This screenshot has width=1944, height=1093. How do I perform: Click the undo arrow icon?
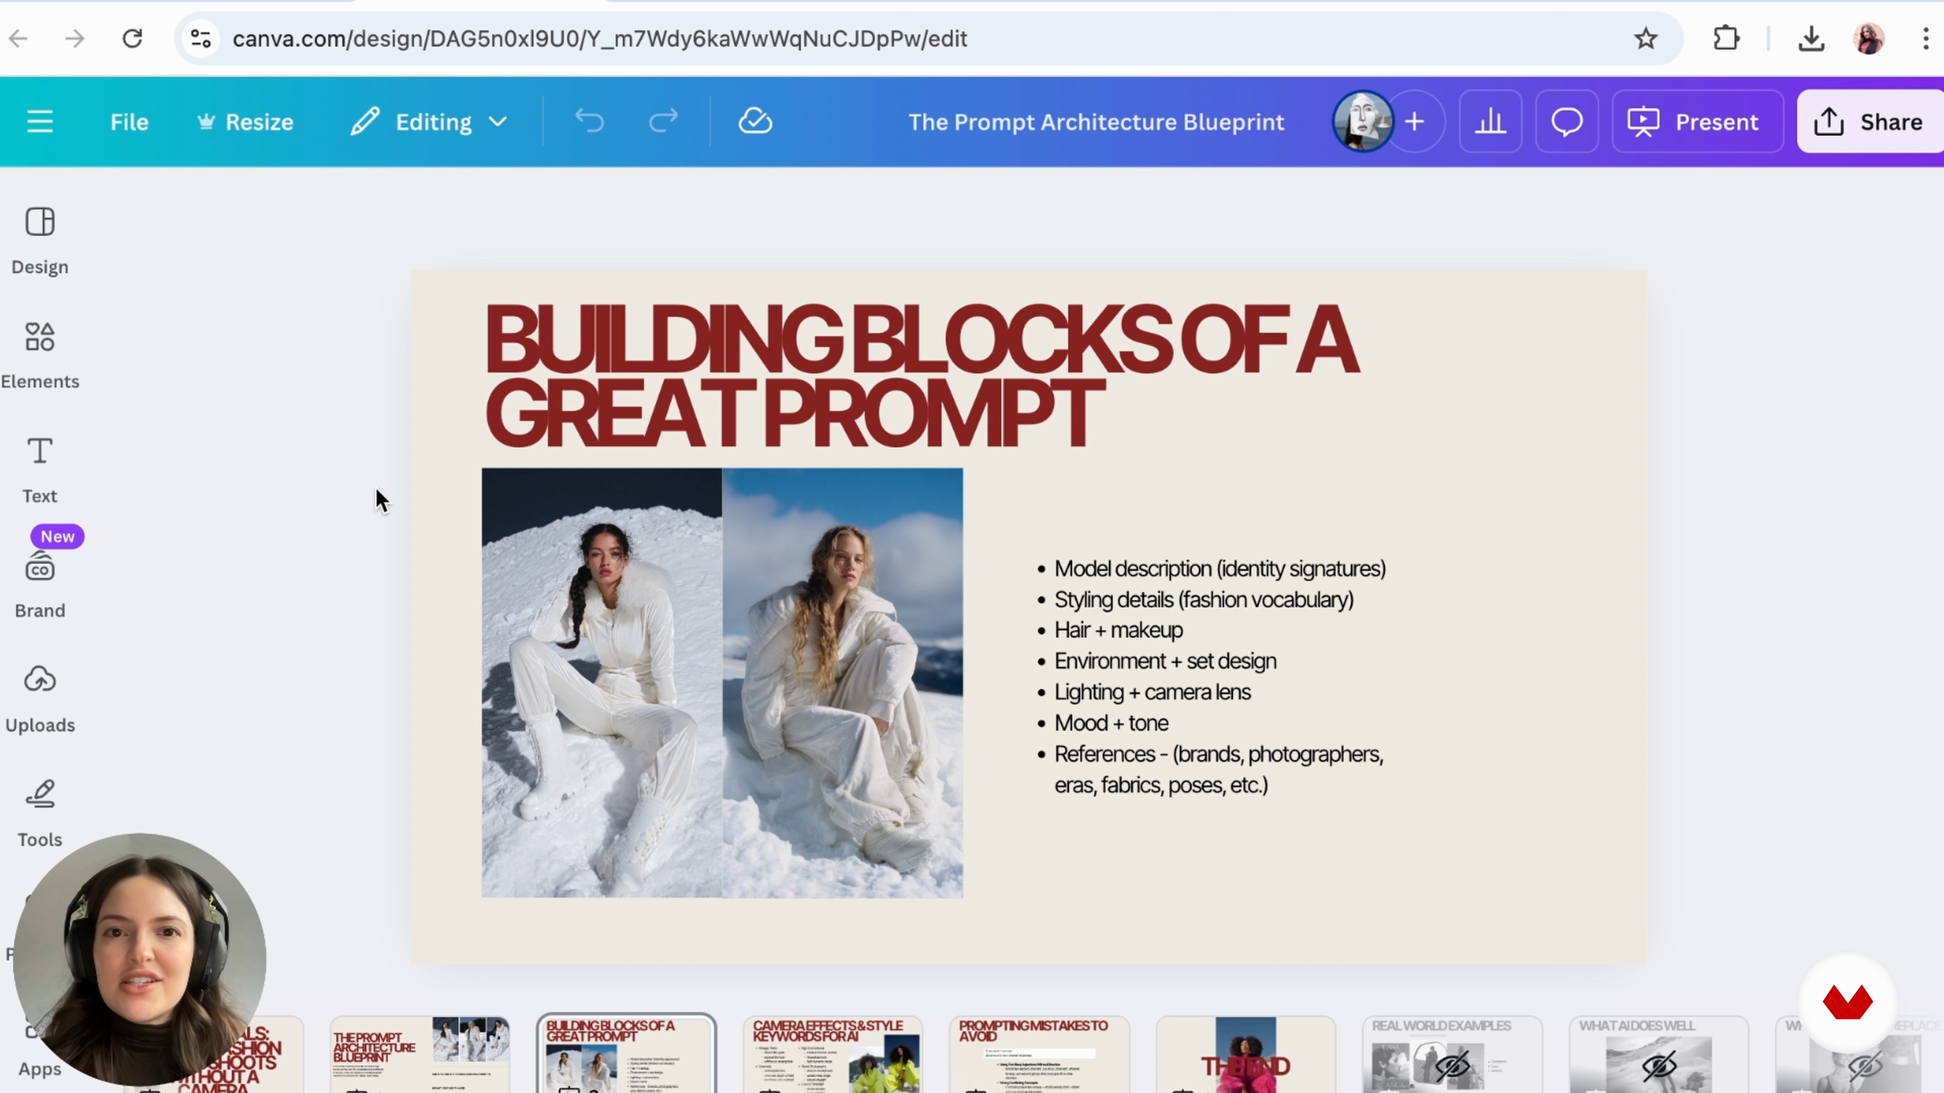tap(589, 121)
